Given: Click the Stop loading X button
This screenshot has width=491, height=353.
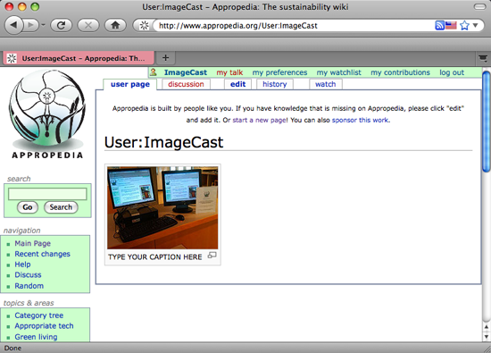Looking at the screenshot, I should [x=88, y=25].
